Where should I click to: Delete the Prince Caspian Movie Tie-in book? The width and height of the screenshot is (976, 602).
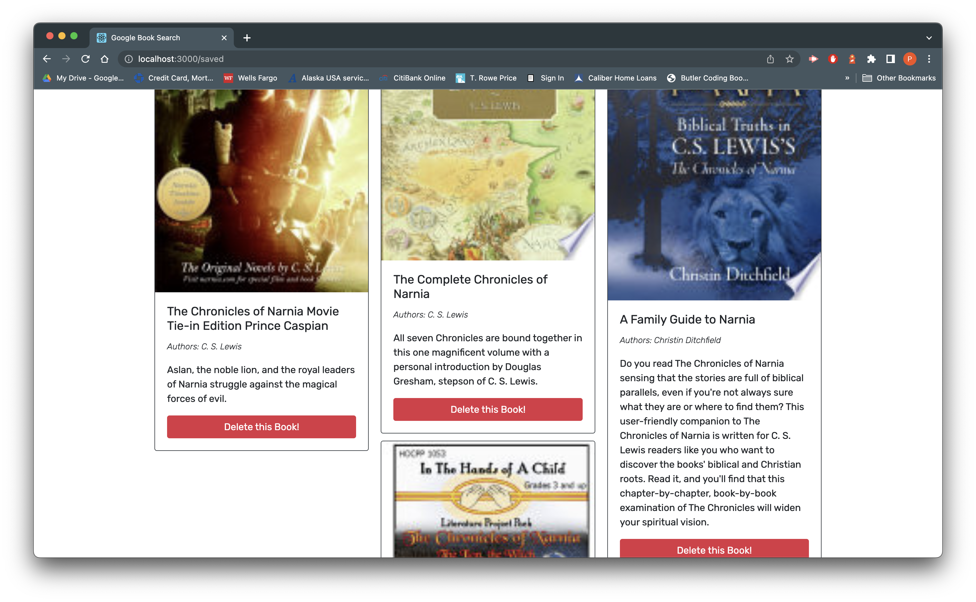click(x=261, y=427)
